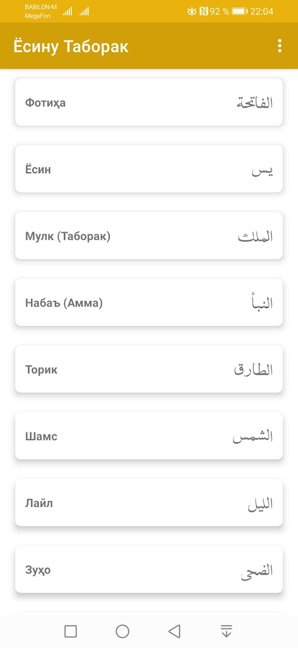The width and height of the screenshot is (298, 648).
Task: Select the Набаъ (Амма) surah
Action: (149, 302)
